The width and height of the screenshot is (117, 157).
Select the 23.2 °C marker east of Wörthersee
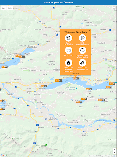(x=112, y=84)
